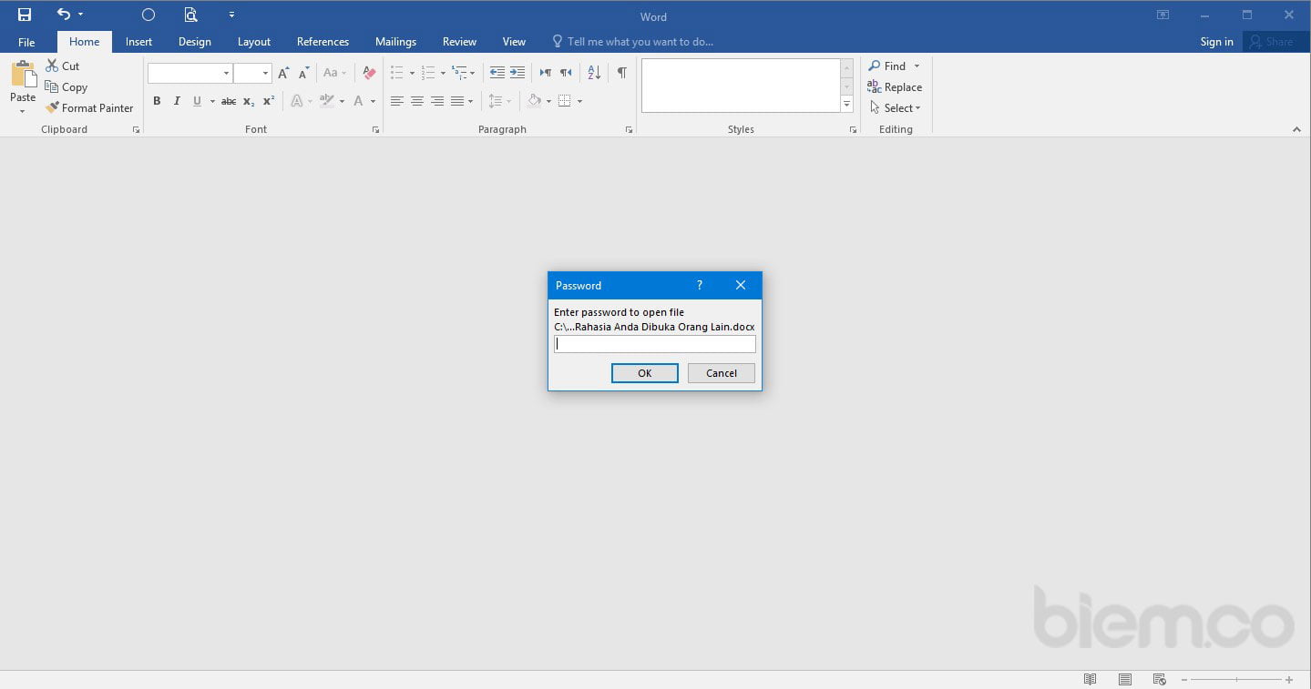1311x689 pixels.
Task: Toggle Underline formatting
Action: [197, 101]
